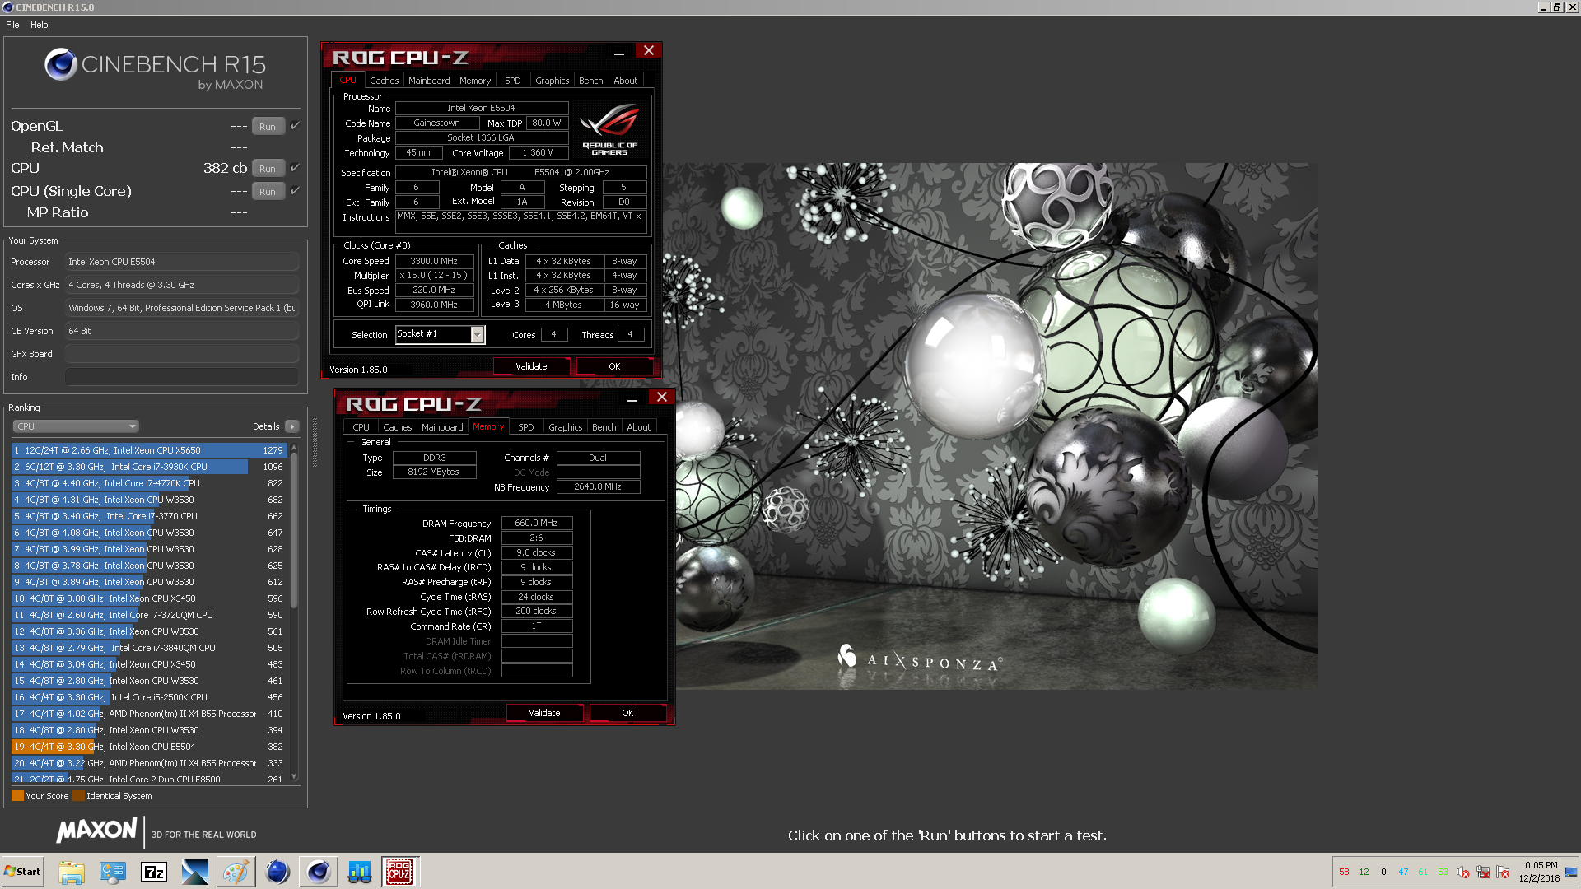Switch to SPD tab in upper CPU-Z window
This screenshot has height=889, width=1581.
pos(513,81)
